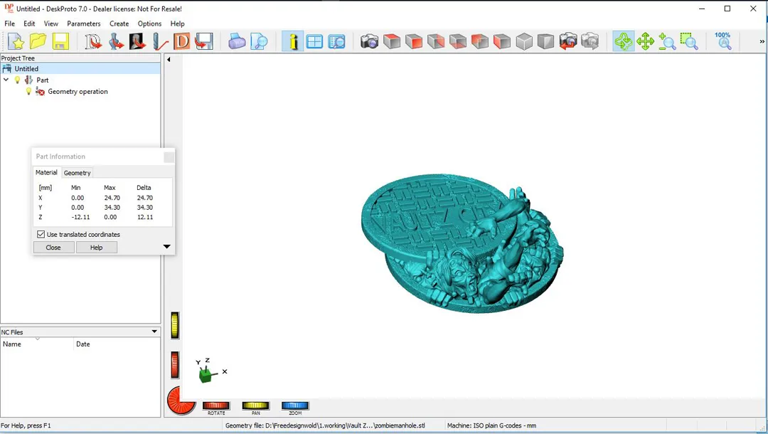Toggle the yellow Part Information icon

click(x=293, y=42)
